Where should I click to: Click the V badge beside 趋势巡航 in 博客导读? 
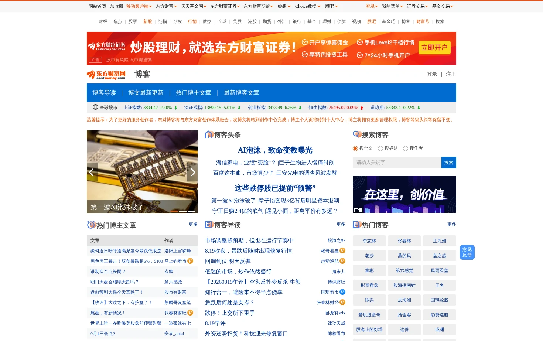pyautogui.click(x=342, y=261)
